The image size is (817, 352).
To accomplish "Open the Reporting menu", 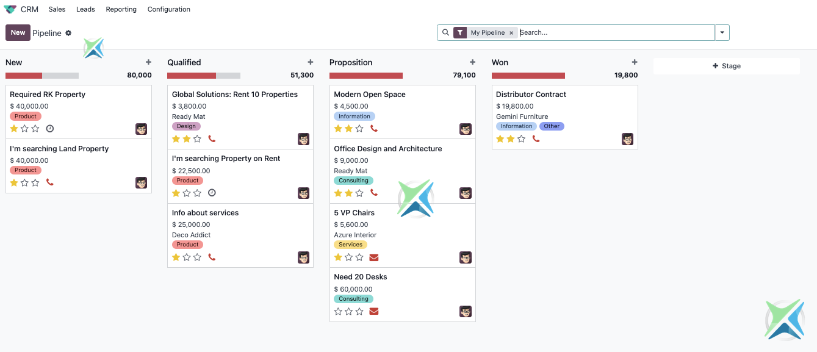I will 121,9.
